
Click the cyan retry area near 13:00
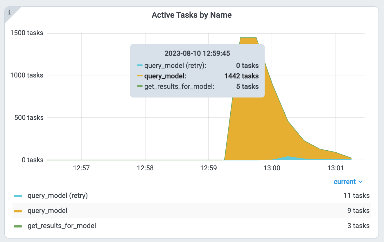click(288, 158)
